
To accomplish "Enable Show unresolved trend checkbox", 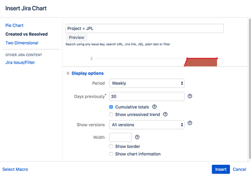I will tap(111, 115).
